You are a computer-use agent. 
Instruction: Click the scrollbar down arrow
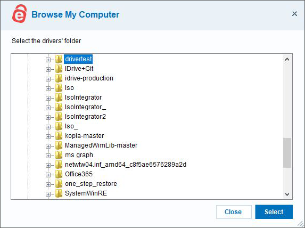287,194
